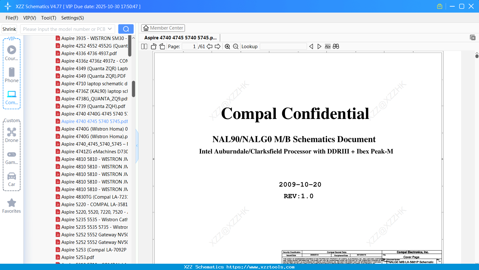Open Aspire 5235 5535 5735 - Wistron file
This screenshot has width=479, height=270.
coord(92,227)
